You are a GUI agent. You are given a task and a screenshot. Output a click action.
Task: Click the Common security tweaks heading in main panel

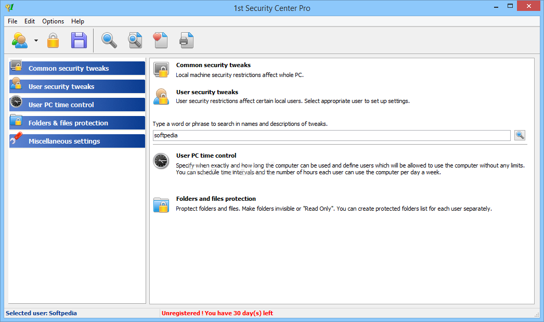click(213, 65)
